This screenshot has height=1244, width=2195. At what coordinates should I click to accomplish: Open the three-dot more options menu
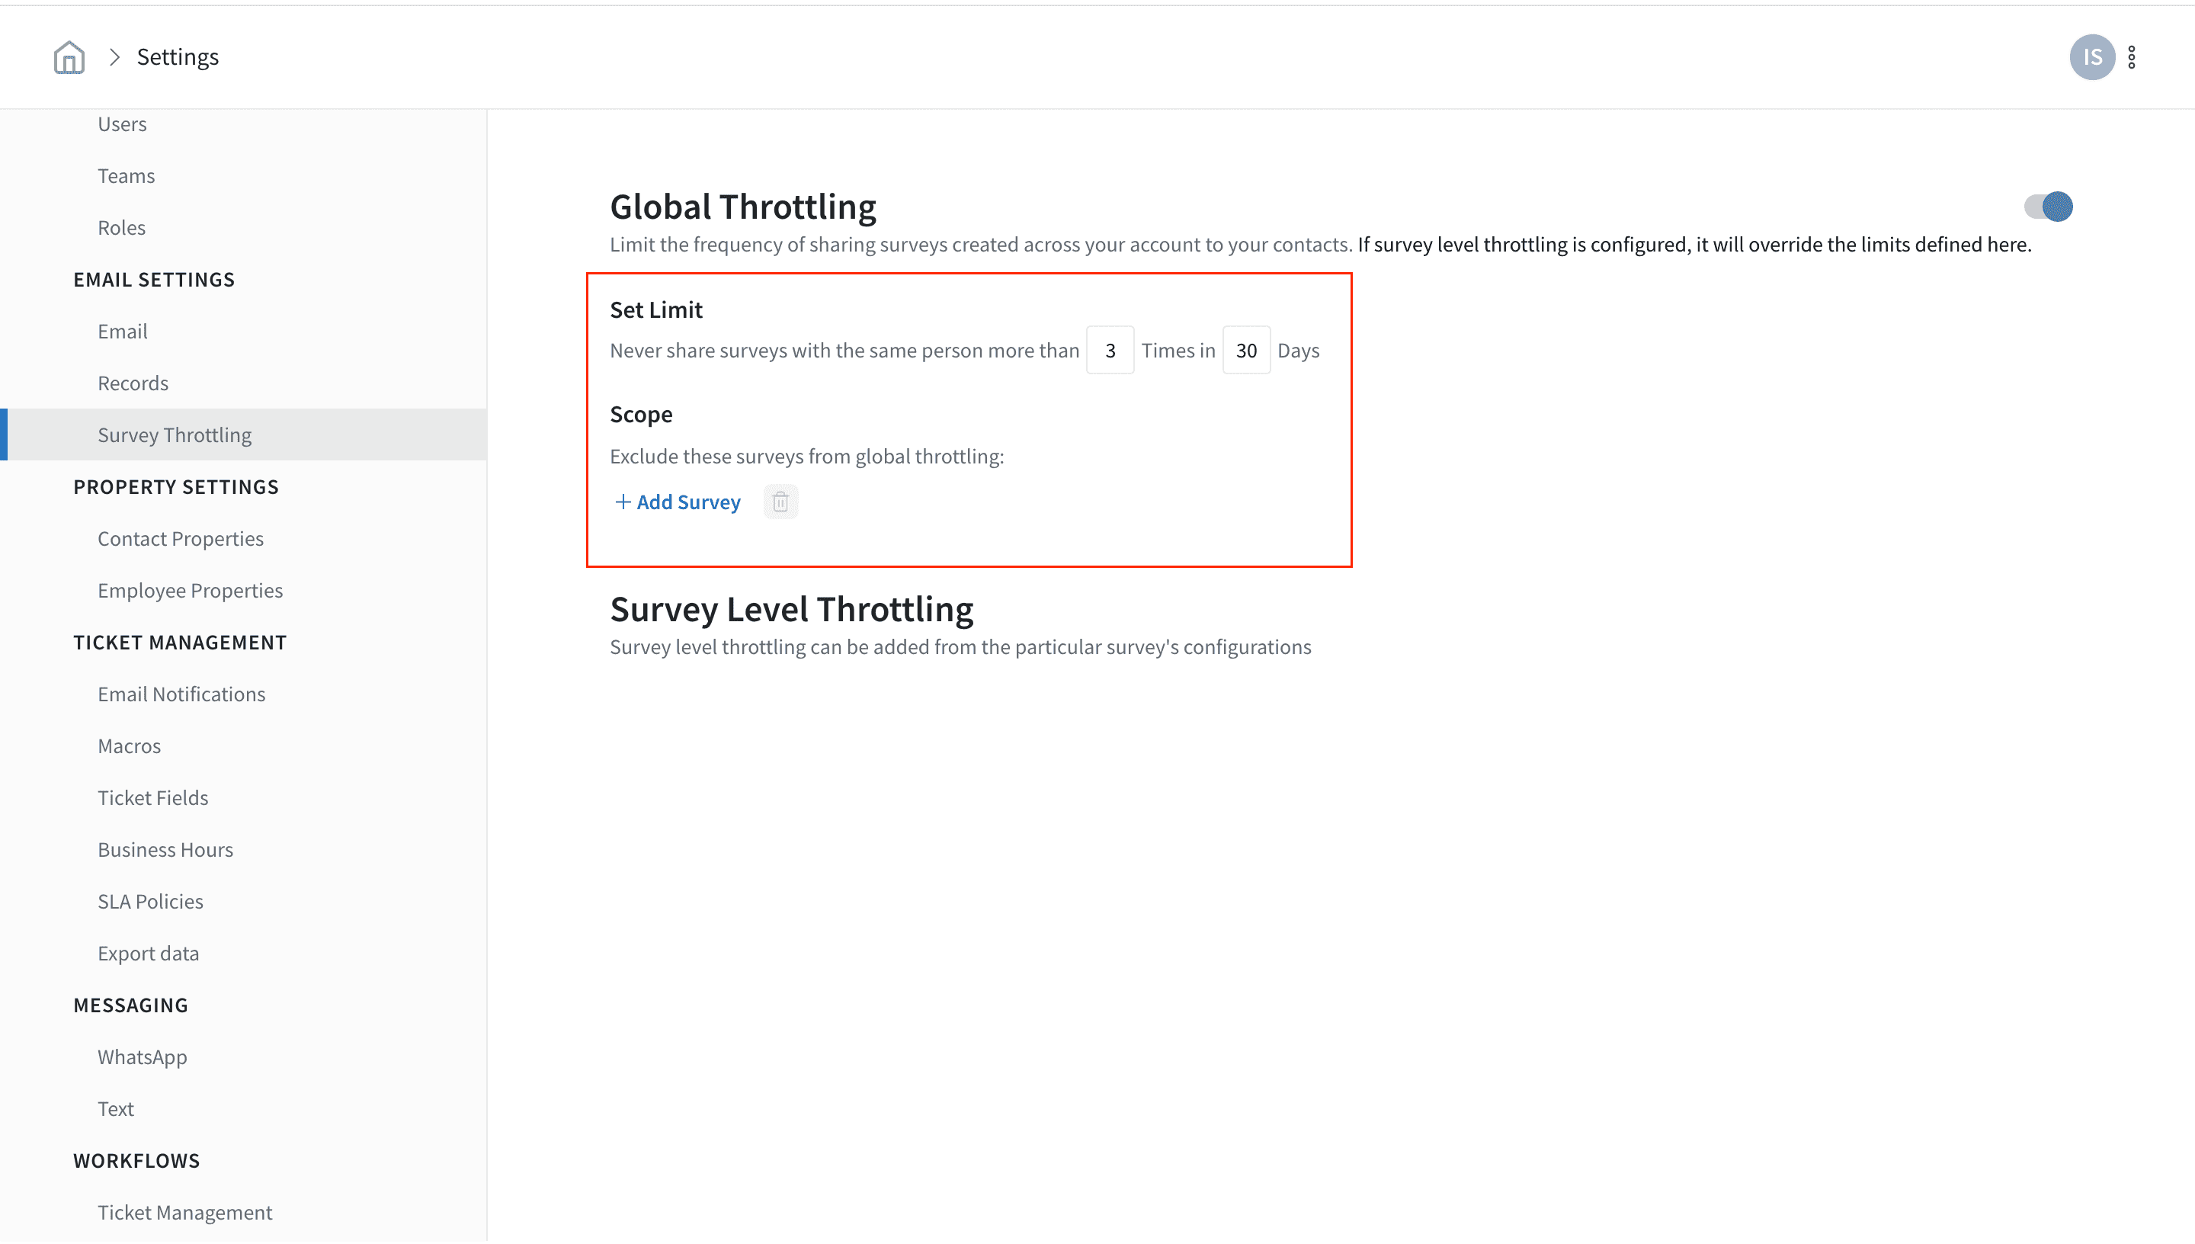[x=2132, y=57]
